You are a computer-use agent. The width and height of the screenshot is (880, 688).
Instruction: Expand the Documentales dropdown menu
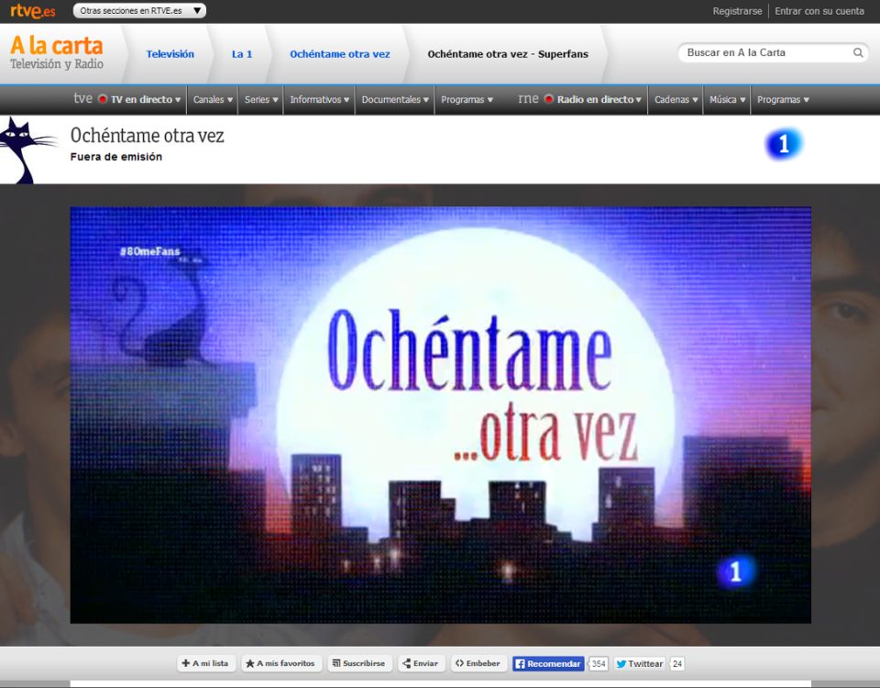[395, 99]
